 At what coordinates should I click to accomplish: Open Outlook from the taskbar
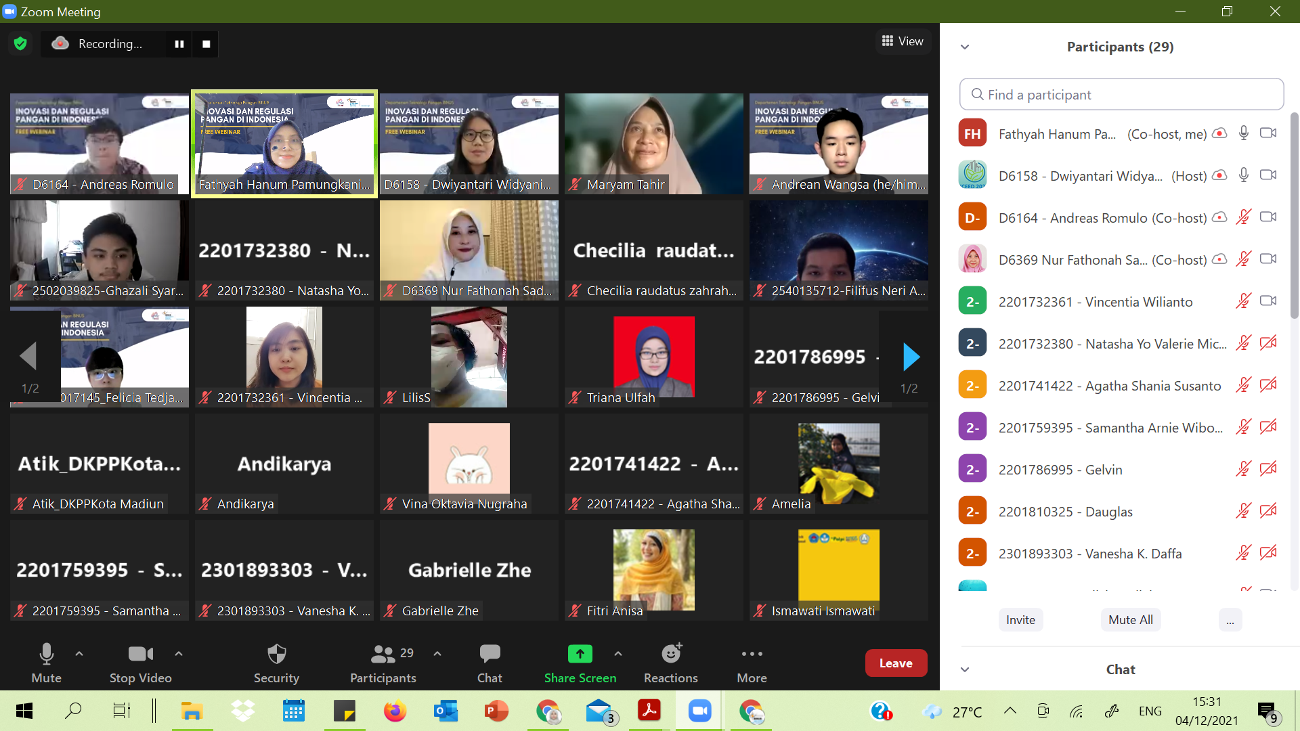coord(446,711)
